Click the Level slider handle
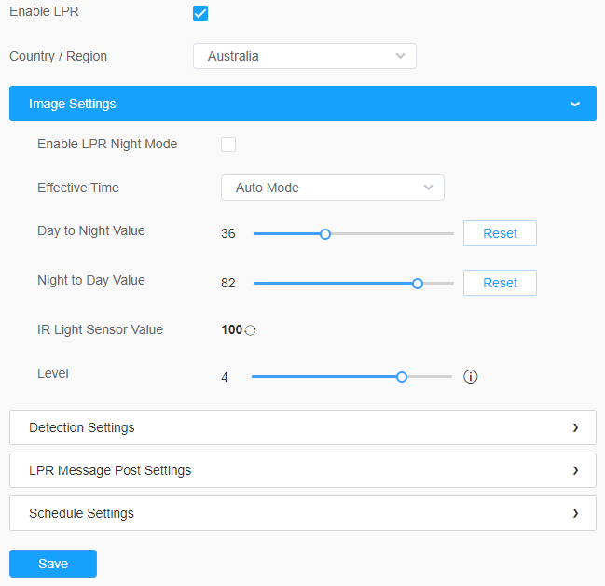The image size is (605, 586). (x=402, y=377)
